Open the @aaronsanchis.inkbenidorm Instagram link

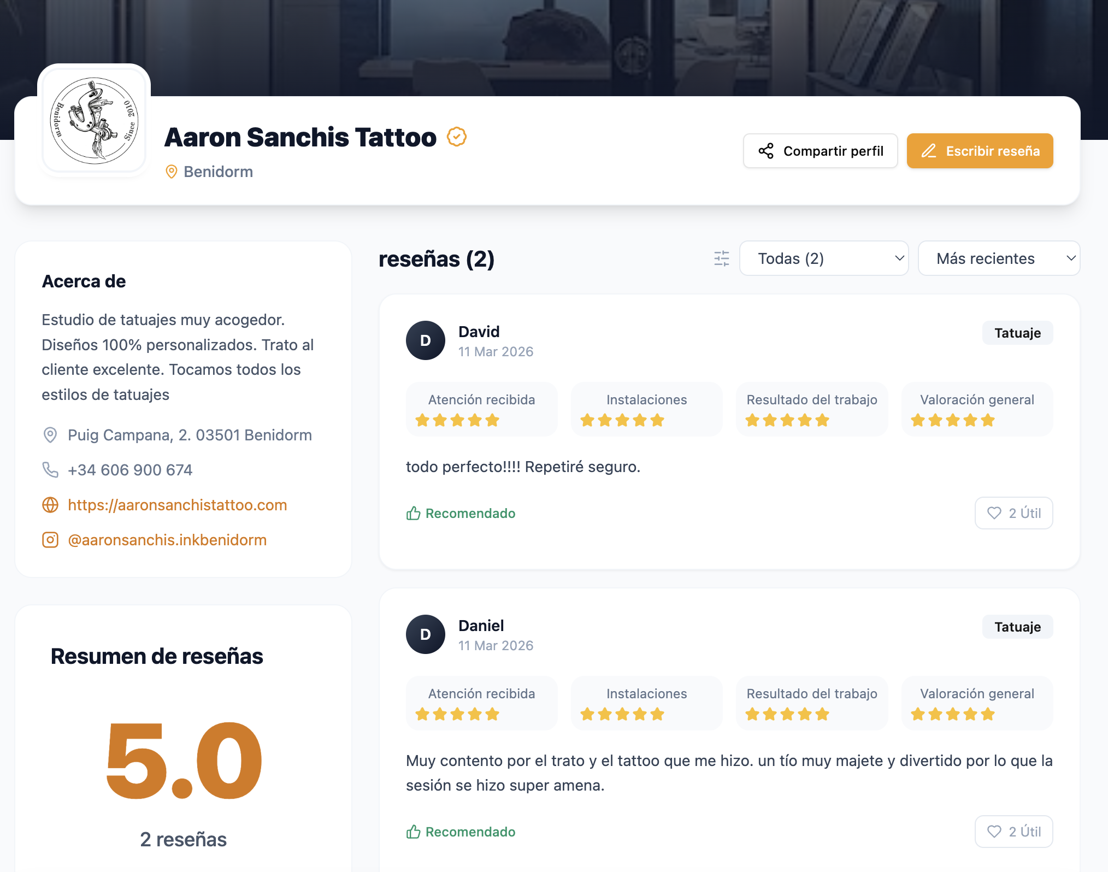pyautogui.click(x=167, y=540)
